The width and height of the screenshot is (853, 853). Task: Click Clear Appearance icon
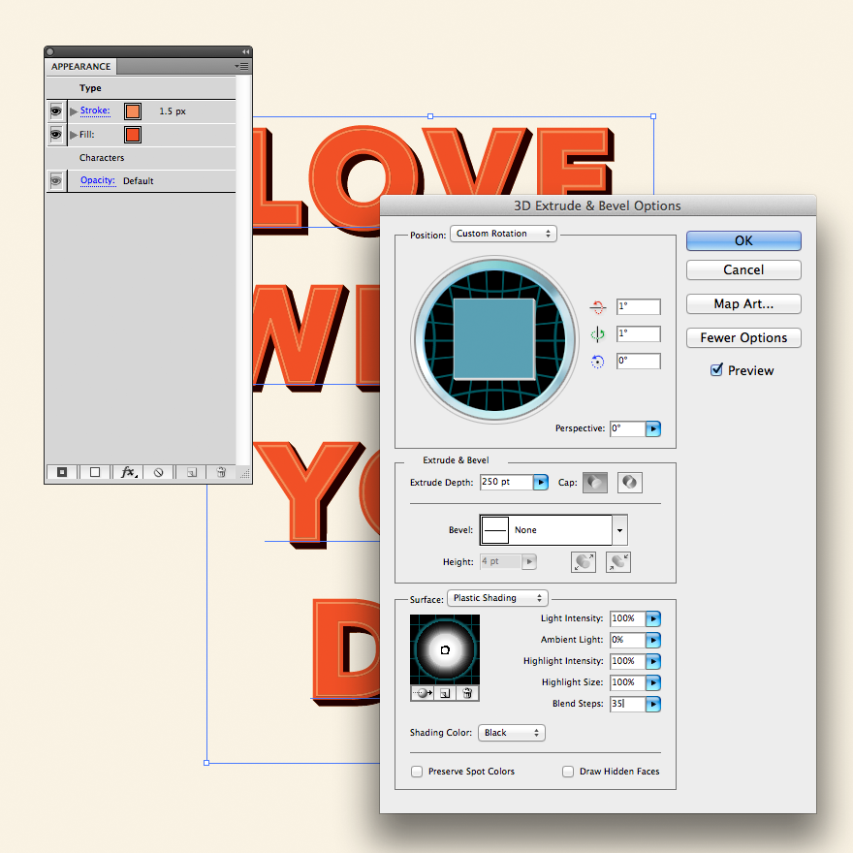pyautogui.click(x=158, y=472)
